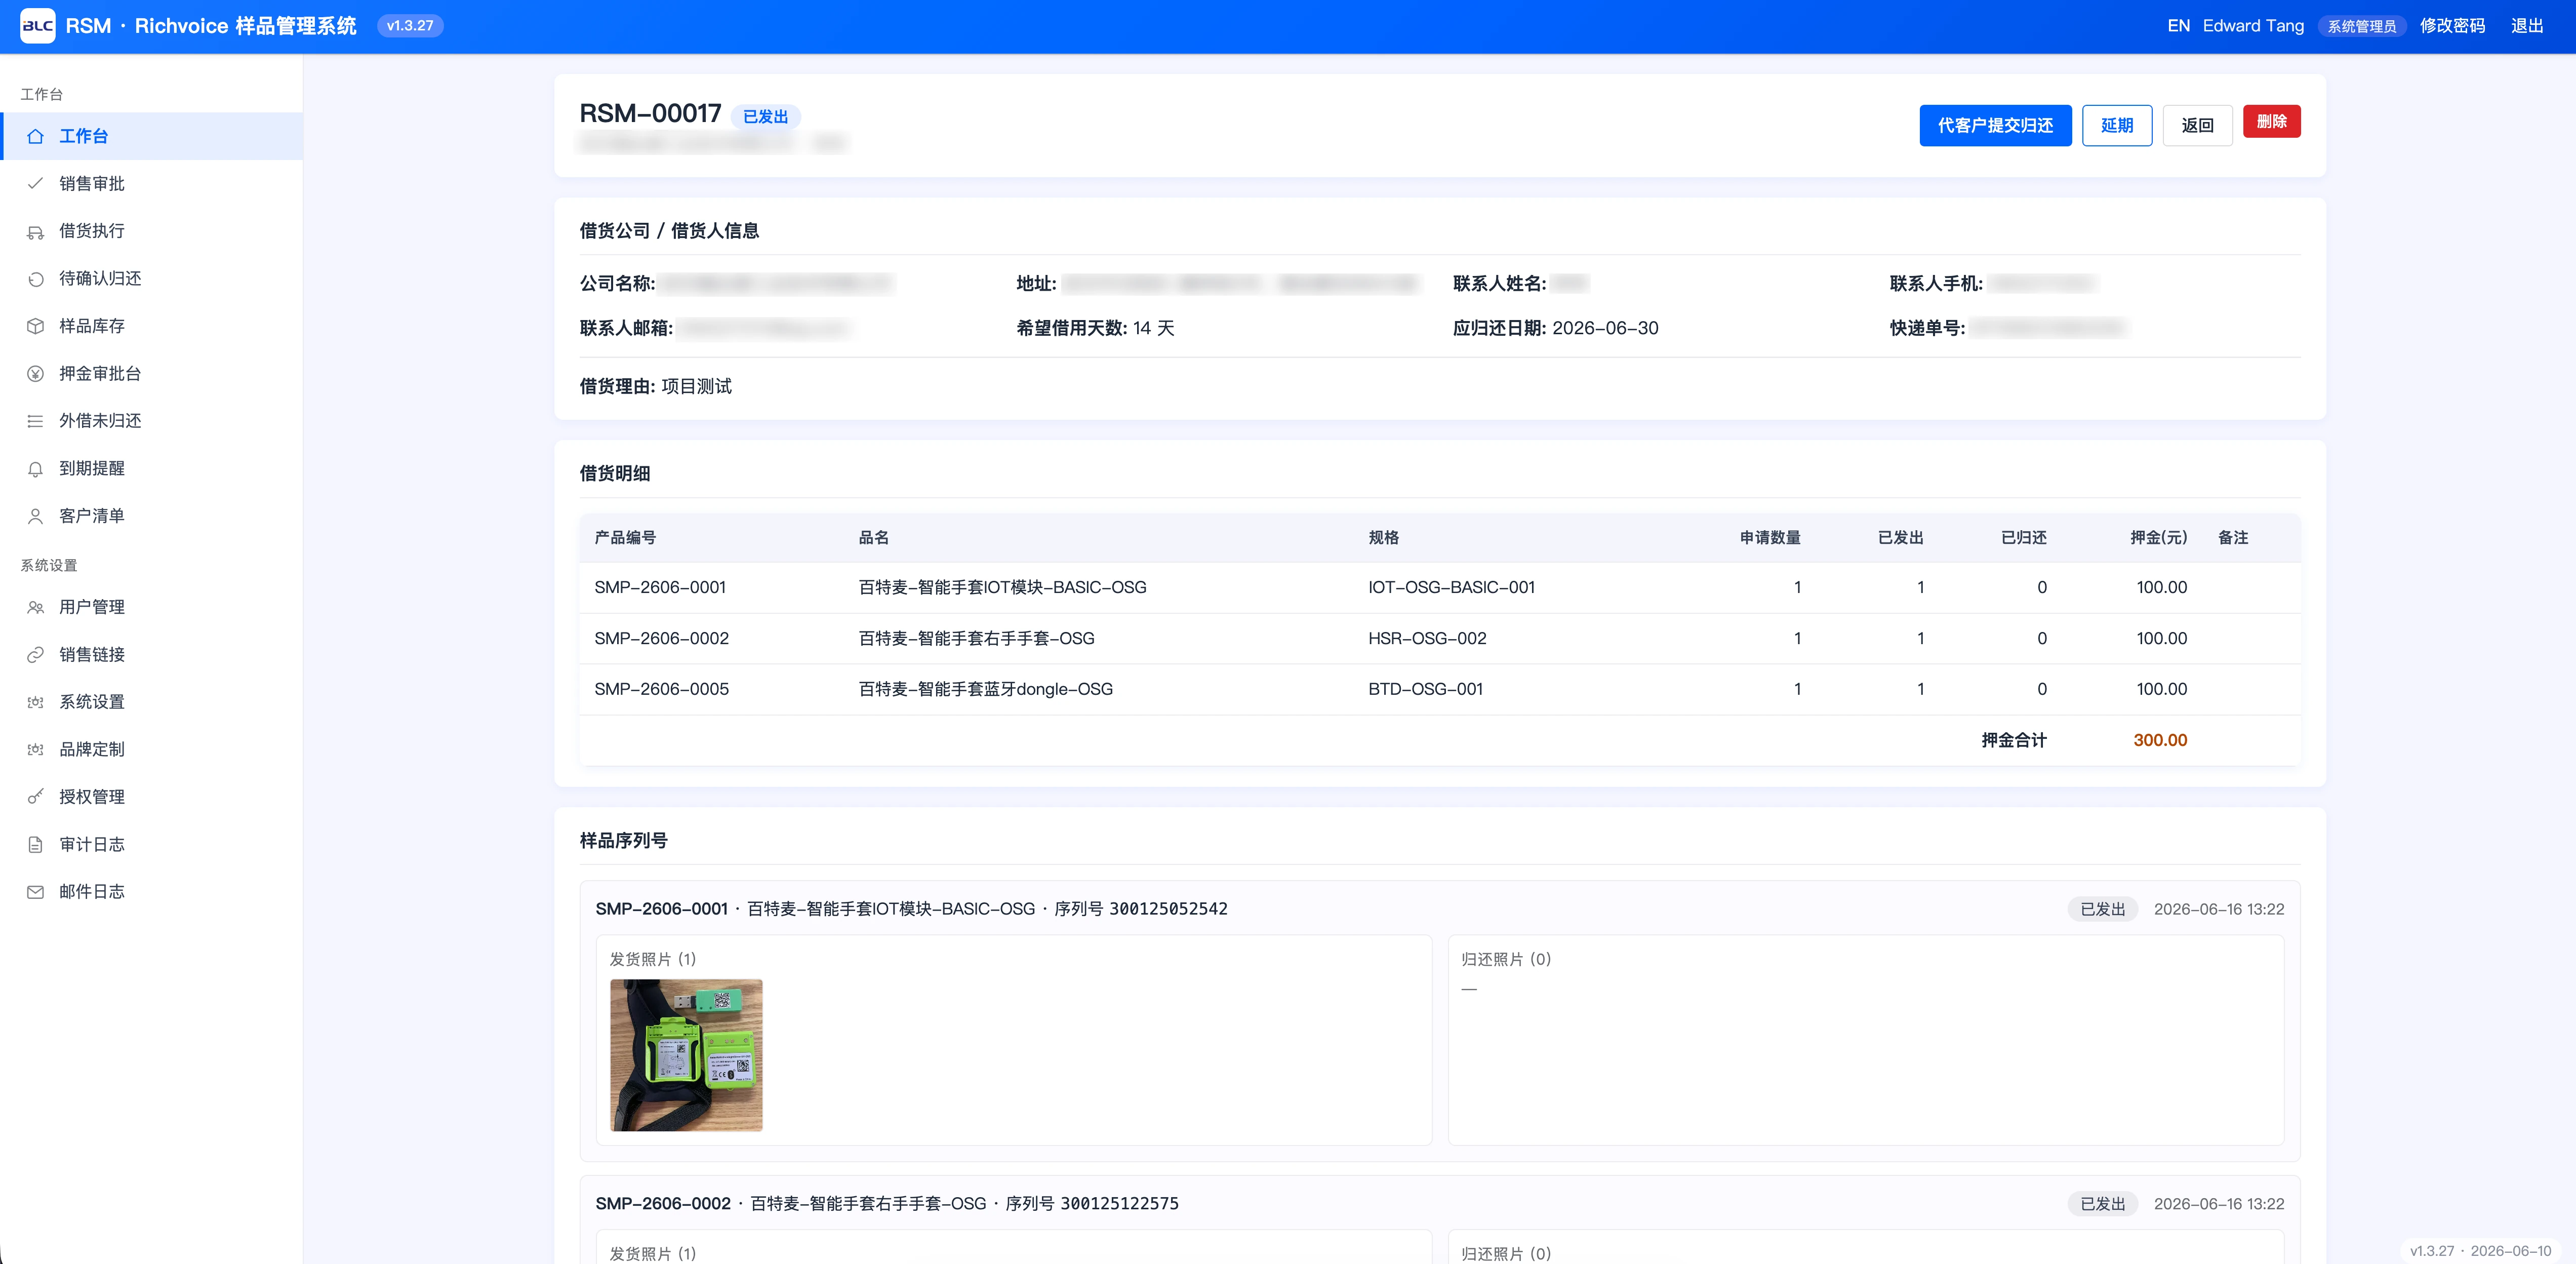Image resolution: width=2576 pixels, height=1264 pixels.
Task: Click the return arrow icon beside 待确认归还
Action: point(35,279)
